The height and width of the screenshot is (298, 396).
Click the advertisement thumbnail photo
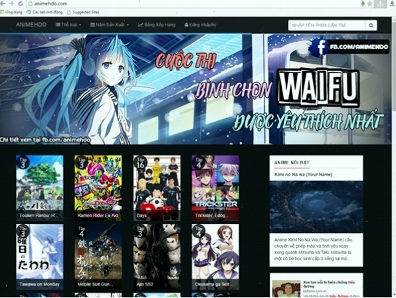tap(286, 289)
